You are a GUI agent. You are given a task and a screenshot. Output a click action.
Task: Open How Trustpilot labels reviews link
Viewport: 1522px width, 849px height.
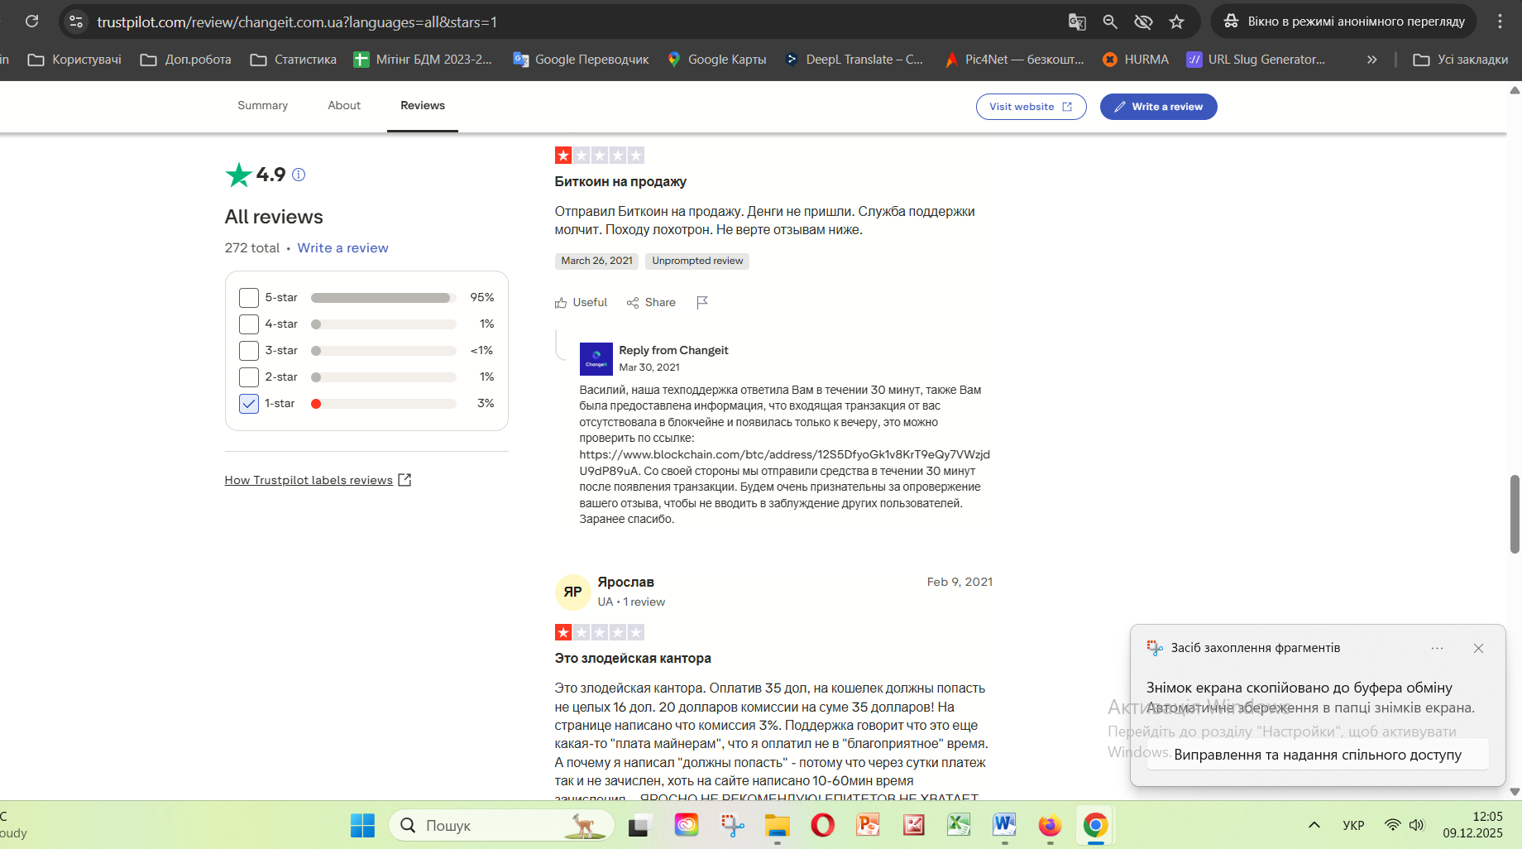tap(318, 480)
